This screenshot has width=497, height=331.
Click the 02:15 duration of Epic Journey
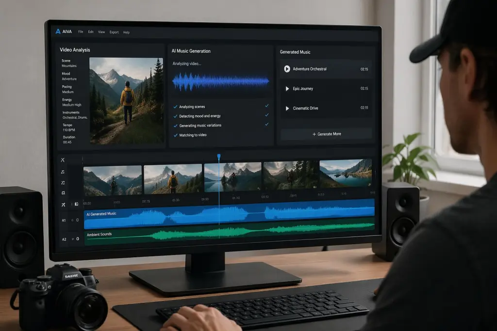click(364, 88)
